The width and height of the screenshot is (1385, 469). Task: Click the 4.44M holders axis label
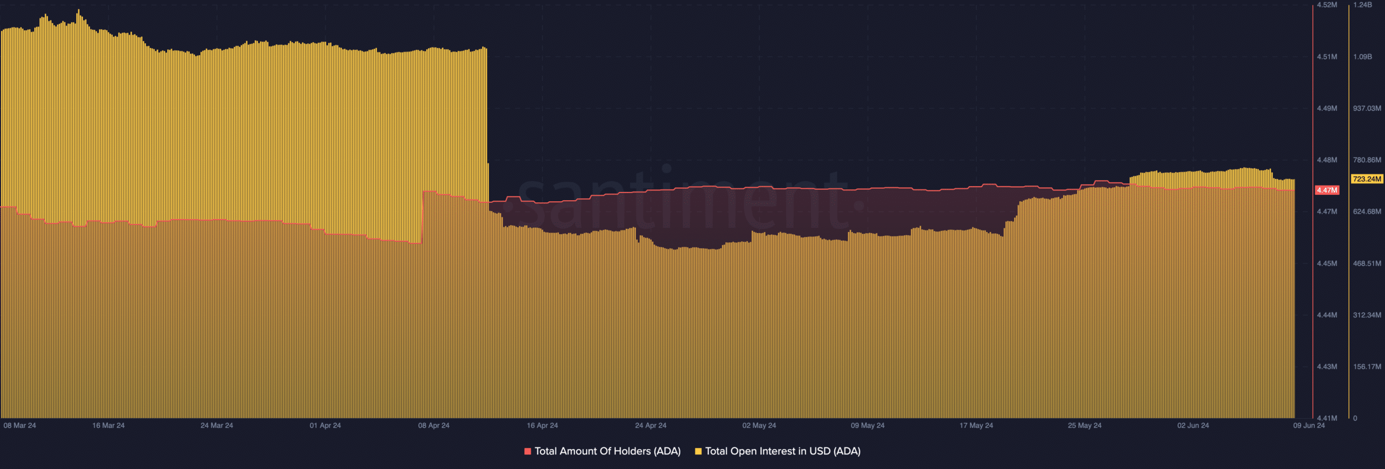(x=1327, y=315)
